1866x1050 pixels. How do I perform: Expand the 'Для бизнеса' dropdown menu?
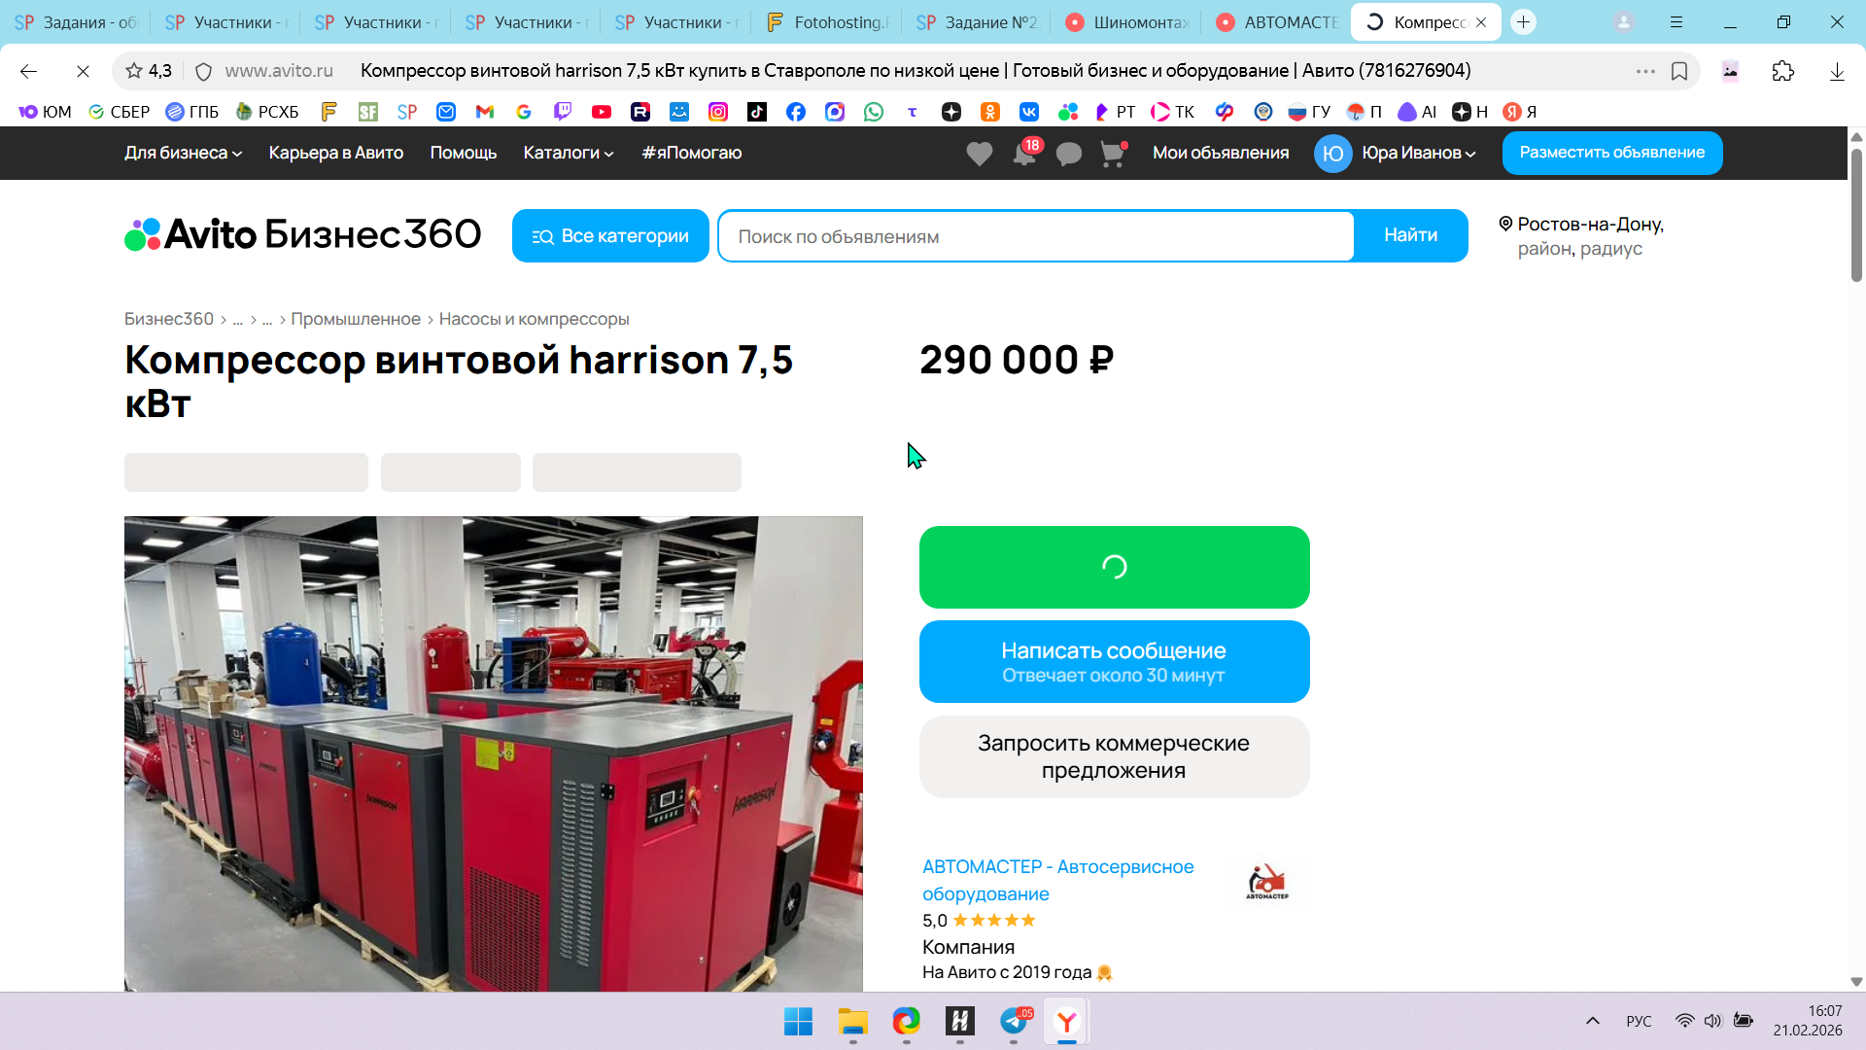[x=183, y=153]
